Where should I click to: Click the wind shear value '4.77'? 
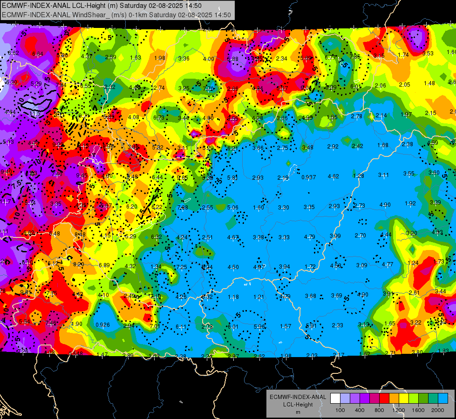(388, 264)
